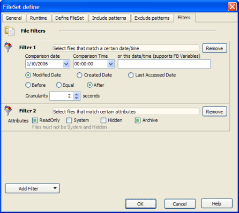Open Help for this dialog
This screenshot has width=239, height=213.
(217, 203)
